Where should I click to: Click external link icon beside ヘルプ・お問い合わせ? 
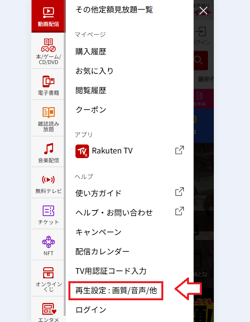[180, 211]
